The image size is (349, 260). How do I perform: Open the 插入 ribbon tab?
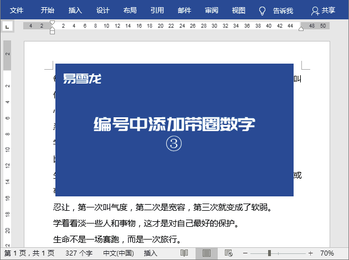[75, 10]
